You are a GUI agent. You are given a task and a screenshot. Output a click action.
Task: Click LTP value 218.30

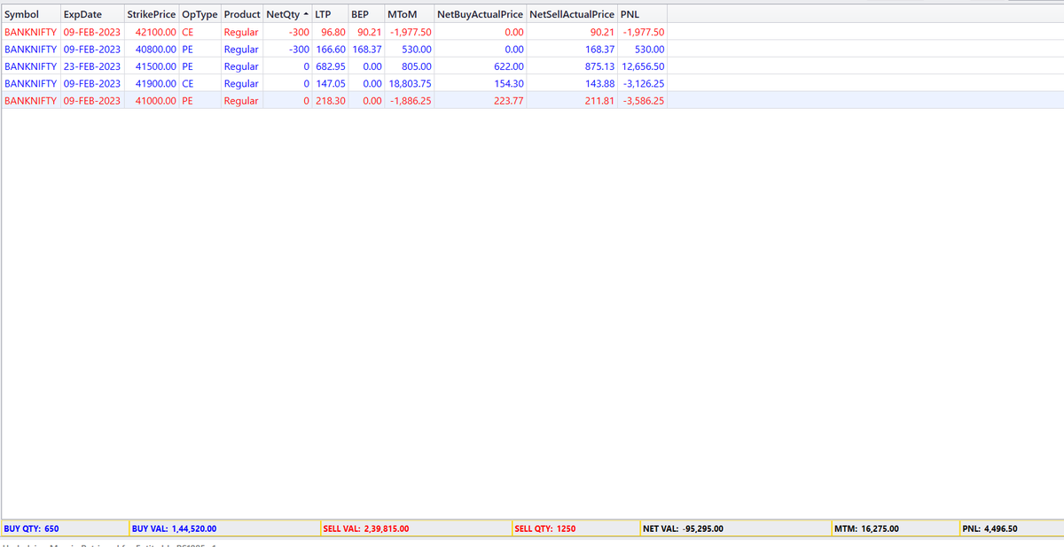coord(331,101)
